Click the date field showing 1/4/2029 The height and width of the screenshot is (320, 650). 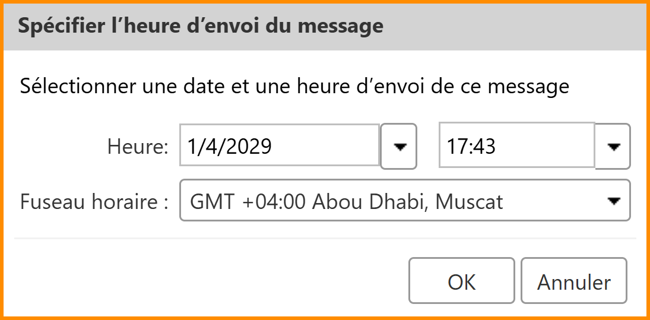(280, 145)
